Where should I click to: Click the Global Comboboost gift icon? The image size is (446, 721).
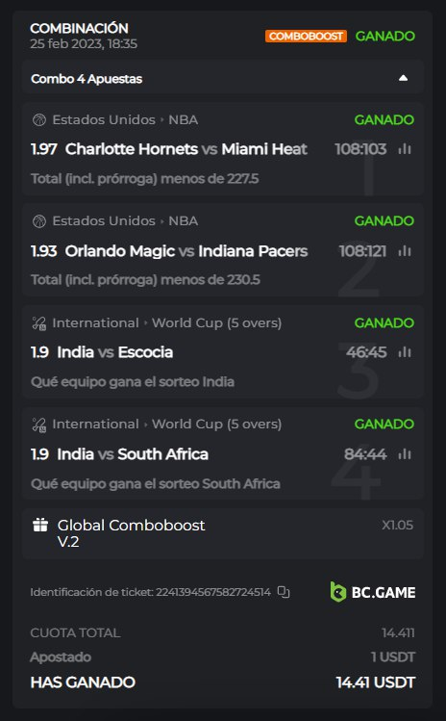pyautogui.click(x=40, y=526)
